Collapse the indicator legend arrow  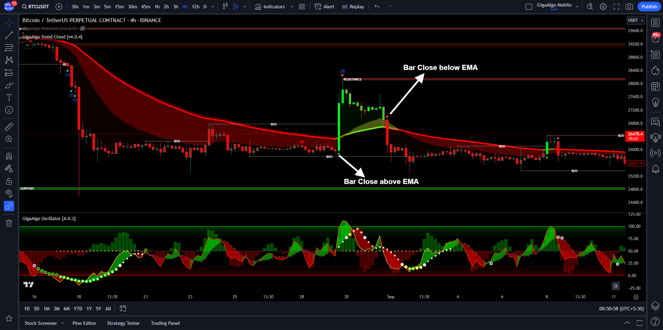tap(27, 45)
